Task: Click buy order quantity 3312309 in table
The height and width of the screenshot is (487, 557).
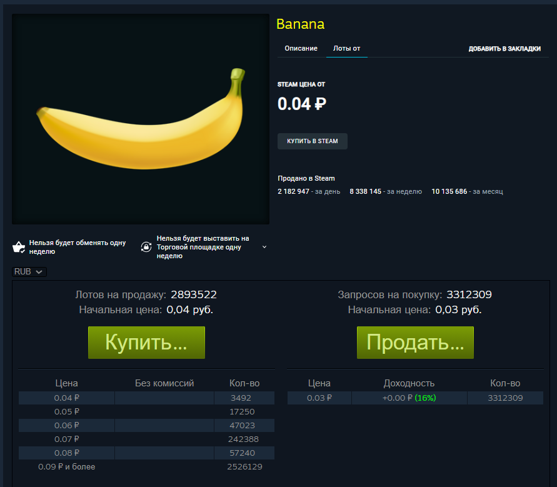Action: (505, 398)
